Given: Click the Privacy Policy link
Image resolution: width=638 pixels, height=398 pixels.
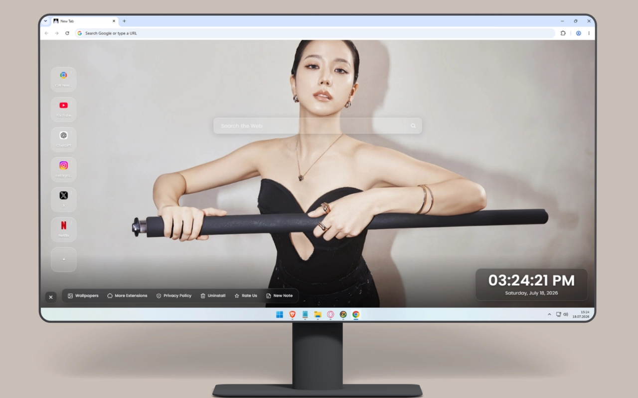Looking at the screenshot, I should (174, 296).
